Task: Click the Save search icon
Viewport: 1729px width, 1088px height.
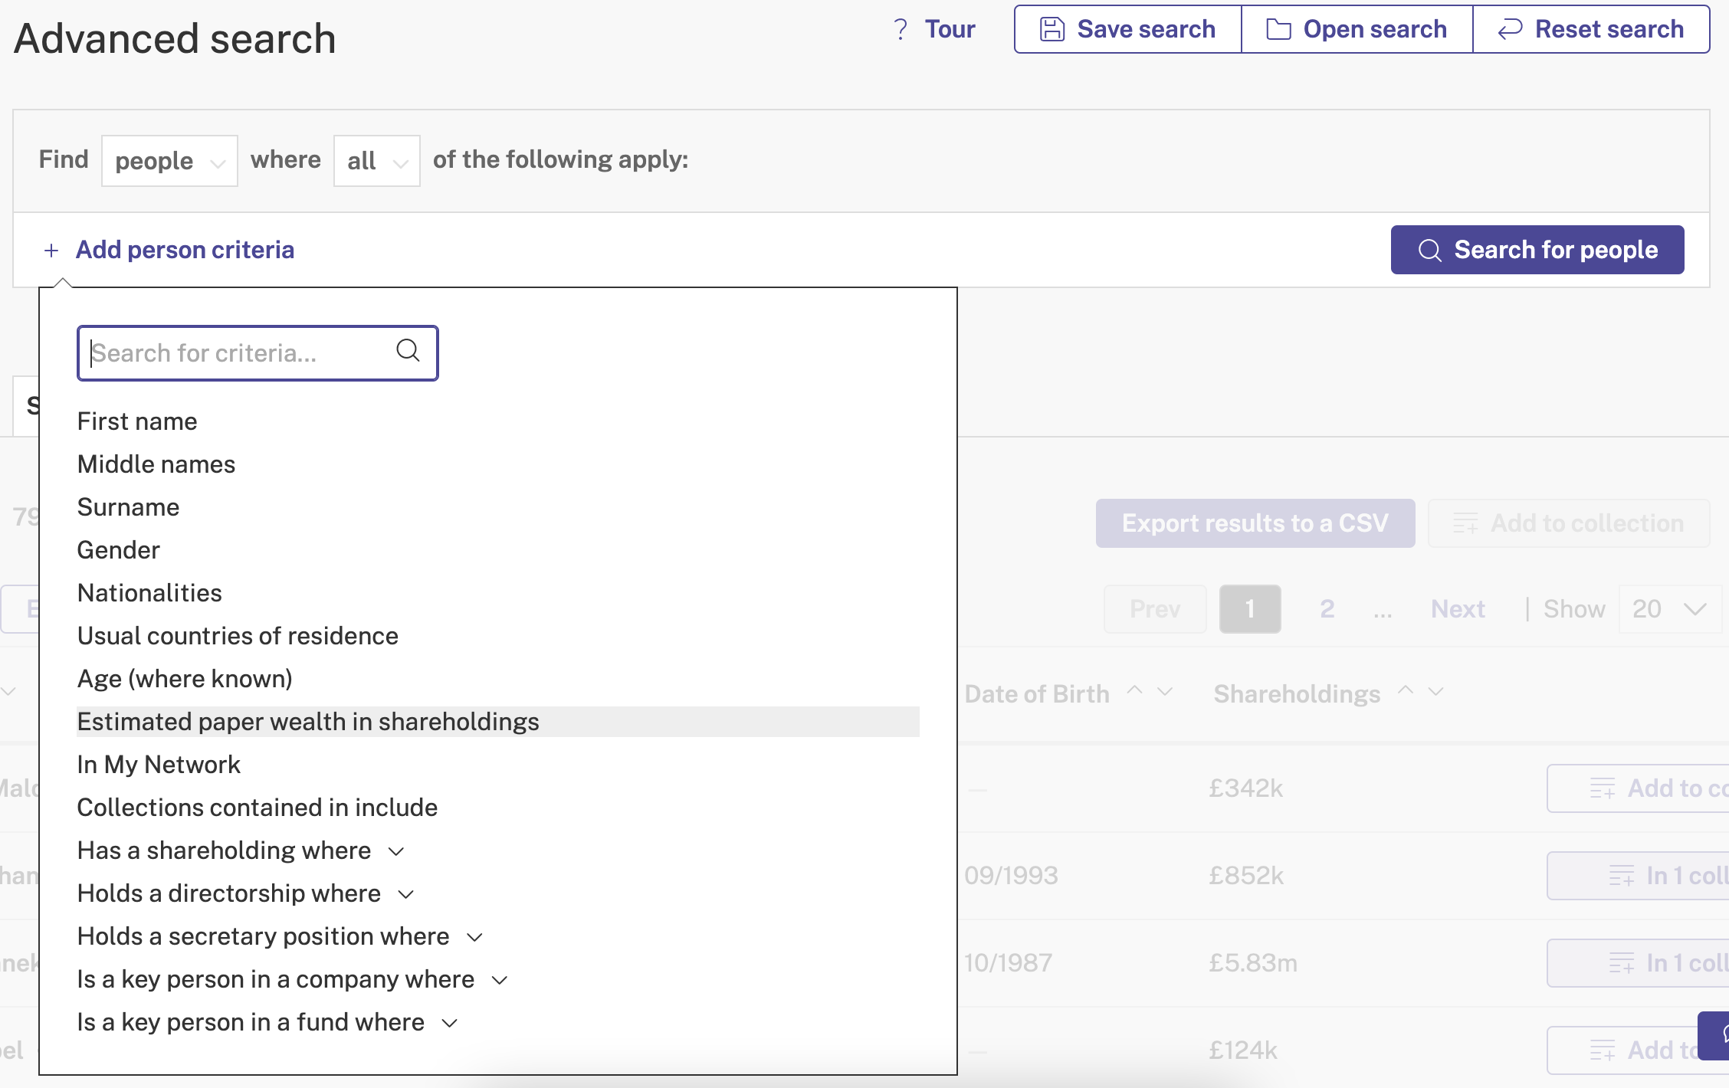Action: (x=1052, y=28)
